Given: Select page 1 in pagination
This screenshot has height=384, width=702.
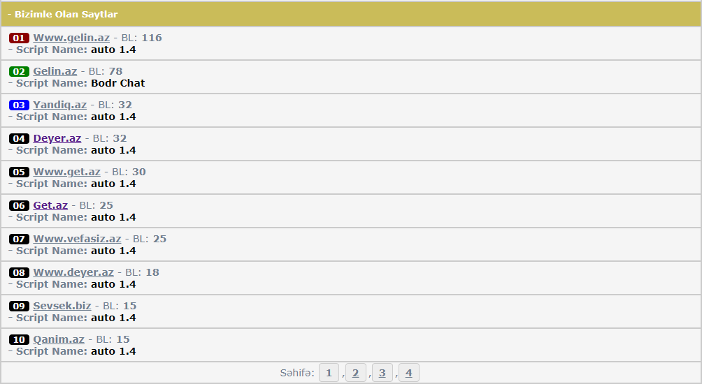Looking at the screenshot, I should 329,373.
